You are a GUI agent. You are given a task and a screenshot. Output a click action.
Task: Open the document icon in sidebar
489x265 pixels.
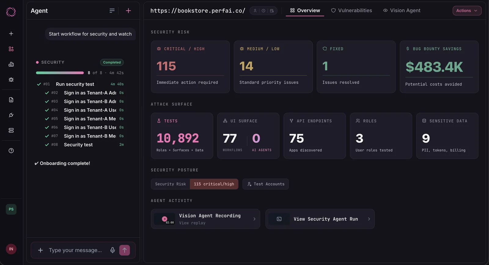11,100
